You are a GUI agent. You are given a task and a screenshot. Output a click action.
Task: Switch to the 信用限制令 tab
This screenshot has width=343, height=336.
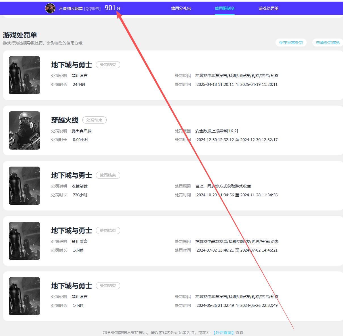[x=224, y=8]
